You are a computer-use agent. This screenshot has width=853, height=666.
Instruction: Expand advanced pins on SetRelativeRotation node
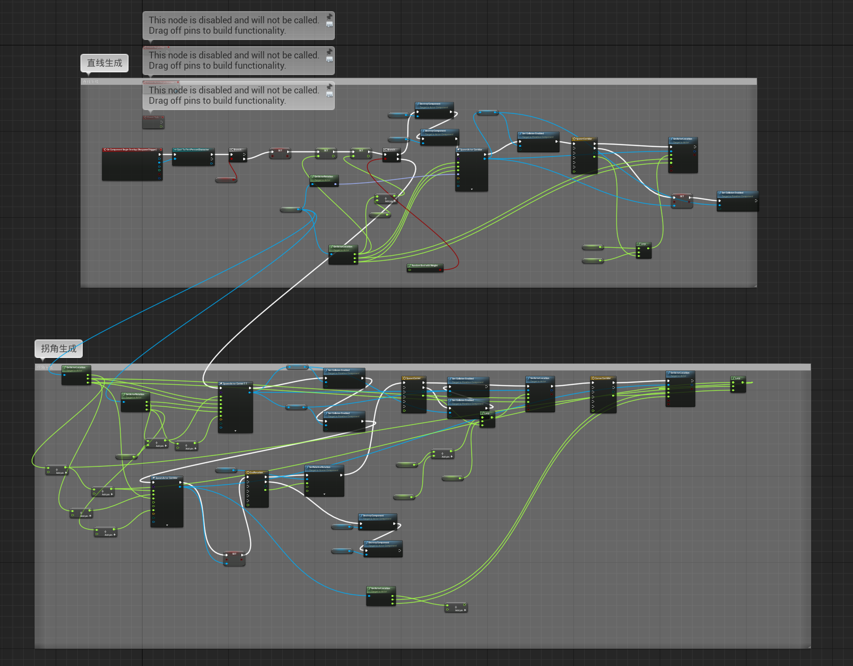click(324, 494)
